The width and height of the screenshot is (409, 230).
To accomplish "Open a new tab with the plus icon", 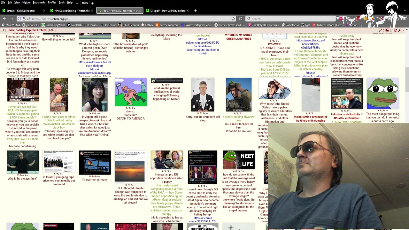I will (x=195, y=11).
